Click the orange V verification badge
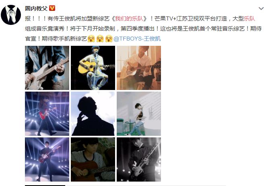Image resolution: width=264 pixels, height=186 pixels. coord(52,8)
